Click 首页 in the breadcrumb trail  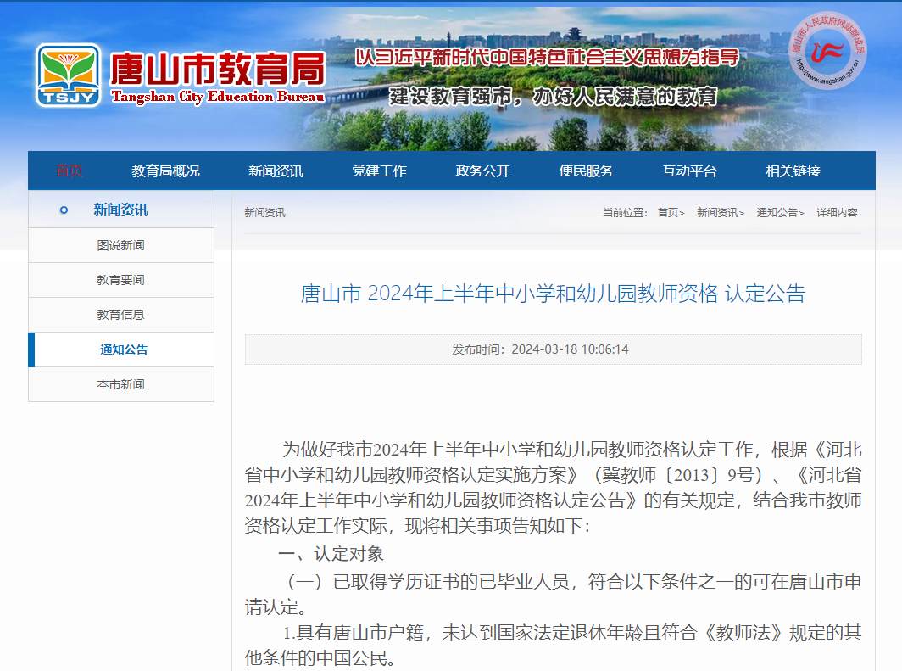coord(666,213)
